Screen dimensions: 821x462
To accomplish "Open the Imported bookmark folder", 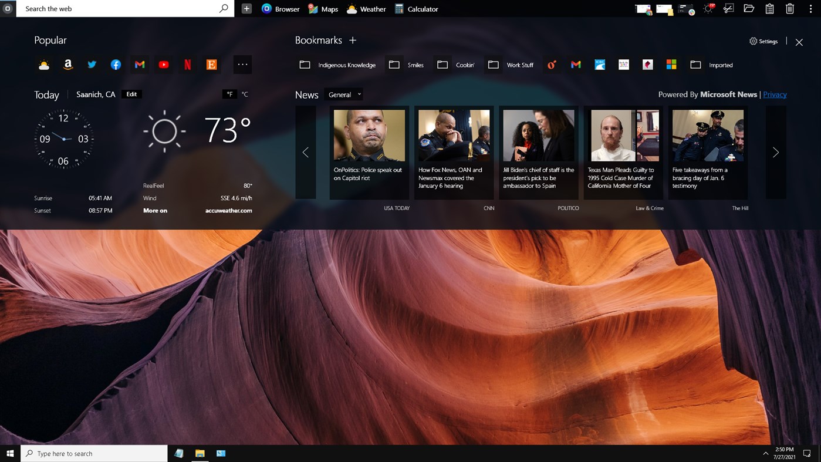I will pos(711,65).
